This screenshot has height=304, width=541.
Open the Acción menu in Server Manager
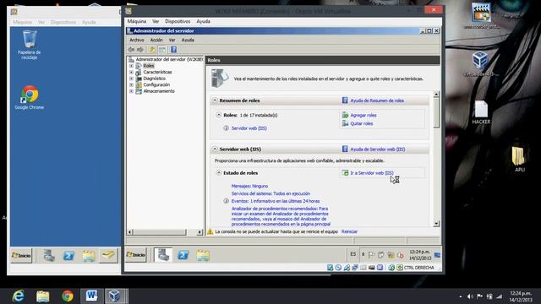[x=156, y=40]
